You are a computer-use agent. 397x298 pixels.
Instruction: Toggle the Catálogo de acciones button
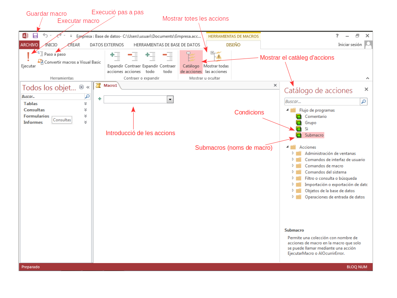tap(191, 62)
